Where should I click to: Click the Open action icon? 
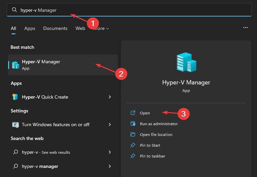tap(133, 113)
